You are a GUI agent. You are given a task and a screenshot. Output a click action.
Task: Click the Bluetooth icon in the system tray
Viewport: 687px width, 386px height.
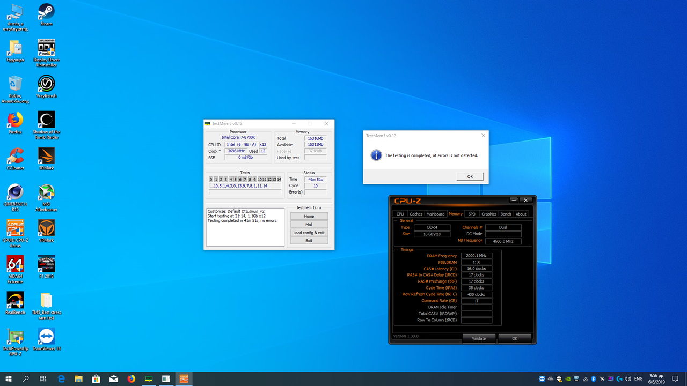(594, 378)
